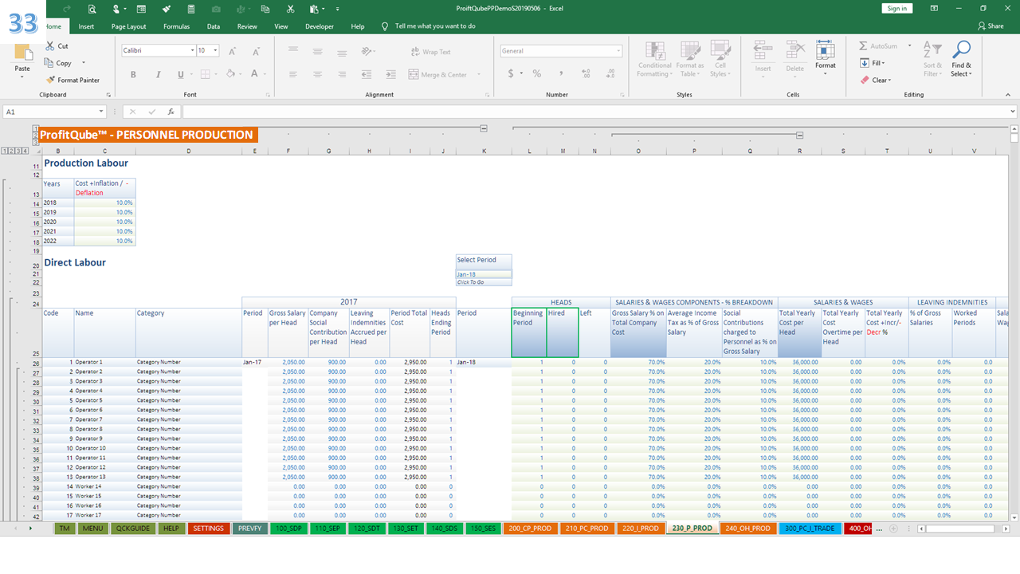The width and height of the screenshot is (1020, 574).
Task: Switch to the Data ribbon tab
Action: [x=214, y=26]
